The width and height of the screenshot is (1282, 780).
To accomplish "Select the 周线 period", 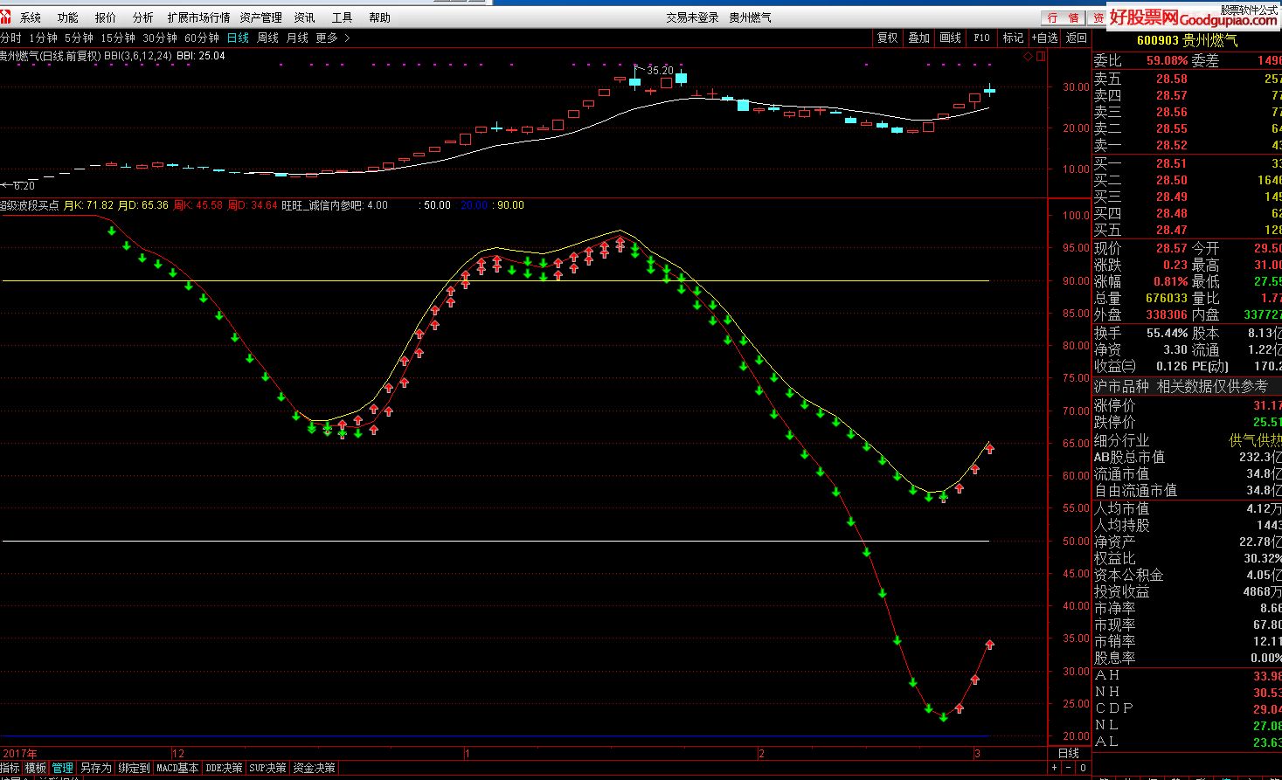I will coord(268,38).
